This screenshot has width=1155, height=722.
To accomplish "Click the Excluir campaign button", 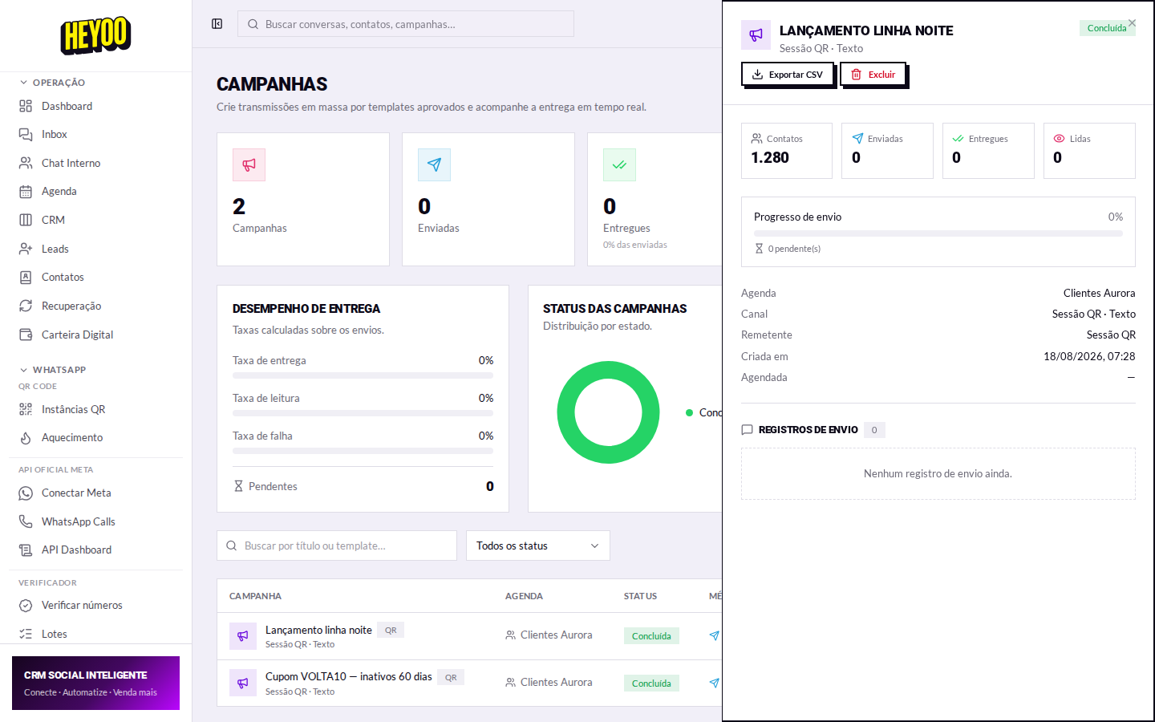I will [x=873, y=74].
